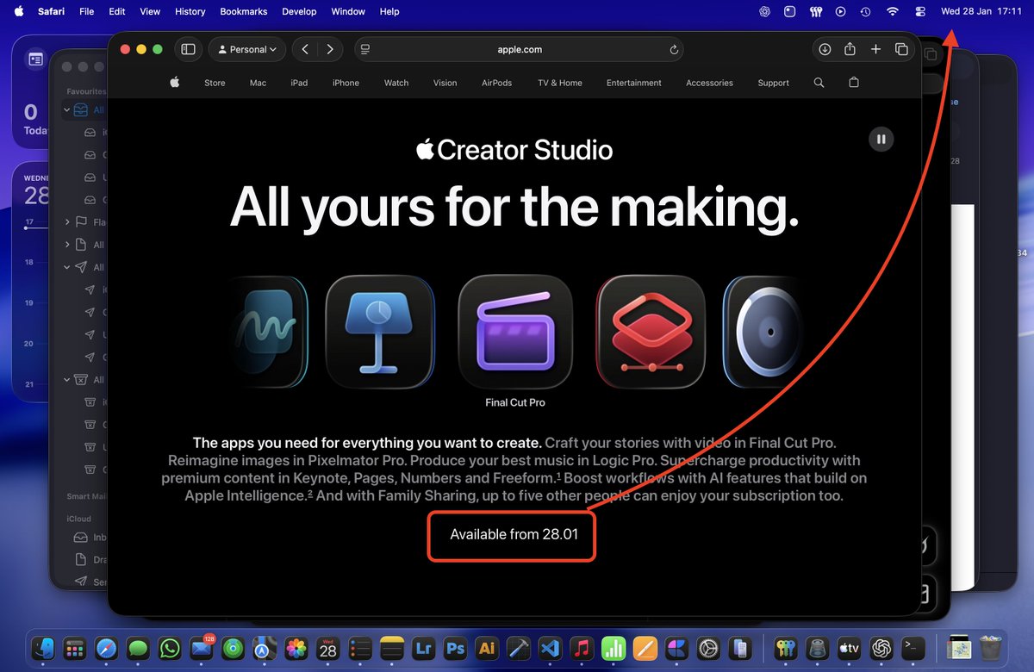The width and height of the screenshot is (1034, 672).
Task: Open Time Machine menu bar icon
Action: (866, 11)
